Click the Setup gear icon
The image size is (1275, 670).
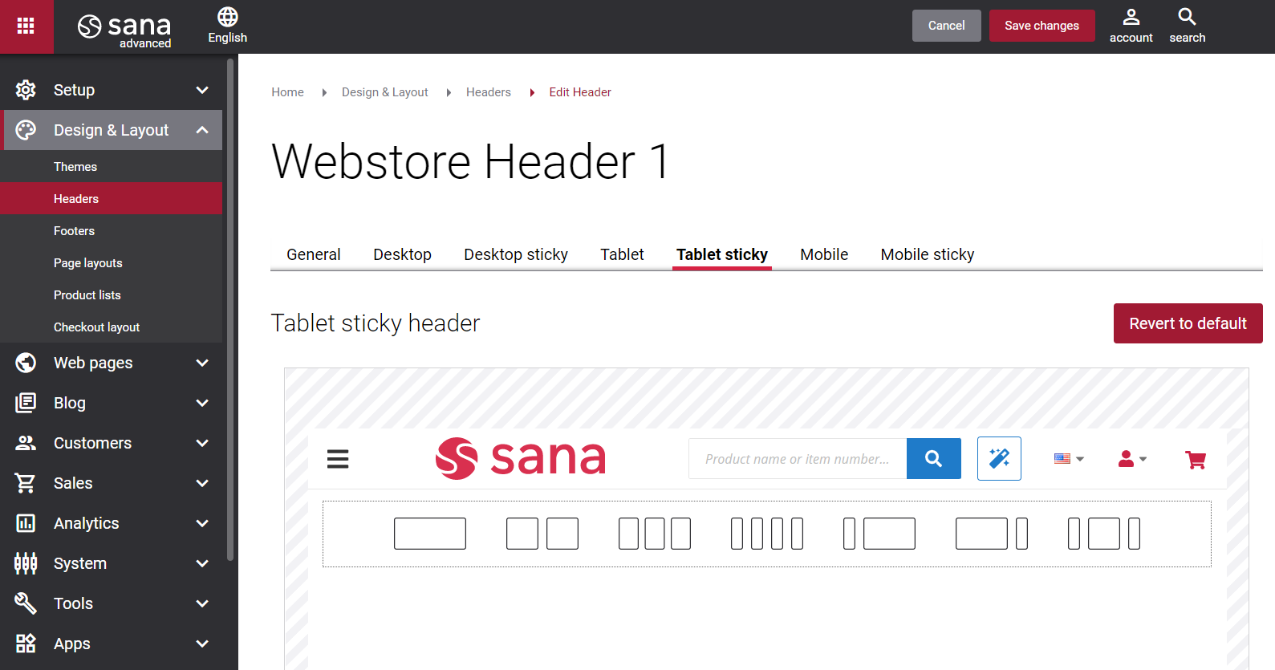pyautogui.click(x=26, y=90)
